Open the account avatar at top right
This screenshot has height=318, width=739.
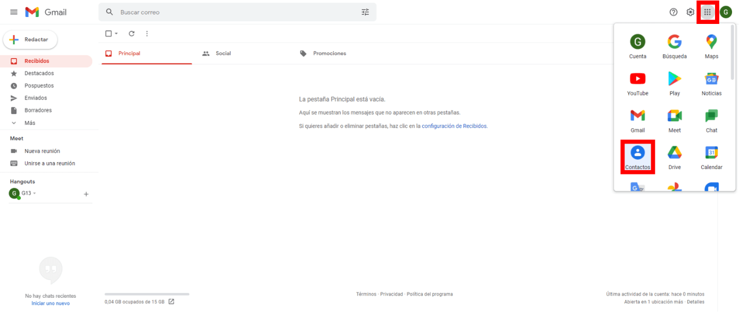tap(726, 12)
